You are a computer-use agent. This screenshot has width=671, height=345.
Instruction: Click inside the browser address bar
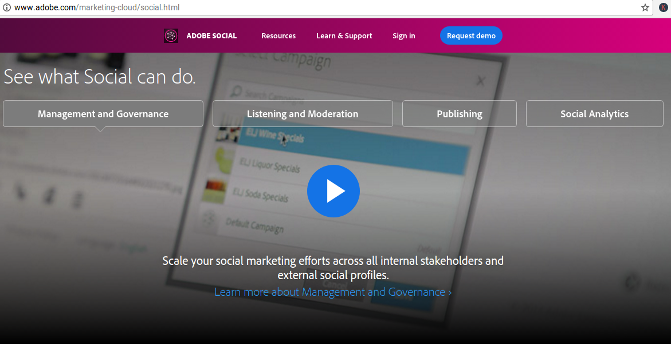229,7
